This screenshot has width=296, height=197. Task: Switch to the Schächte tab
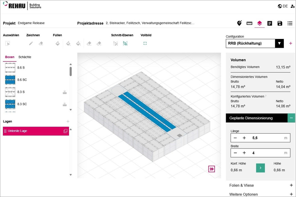tap(24, 57)
